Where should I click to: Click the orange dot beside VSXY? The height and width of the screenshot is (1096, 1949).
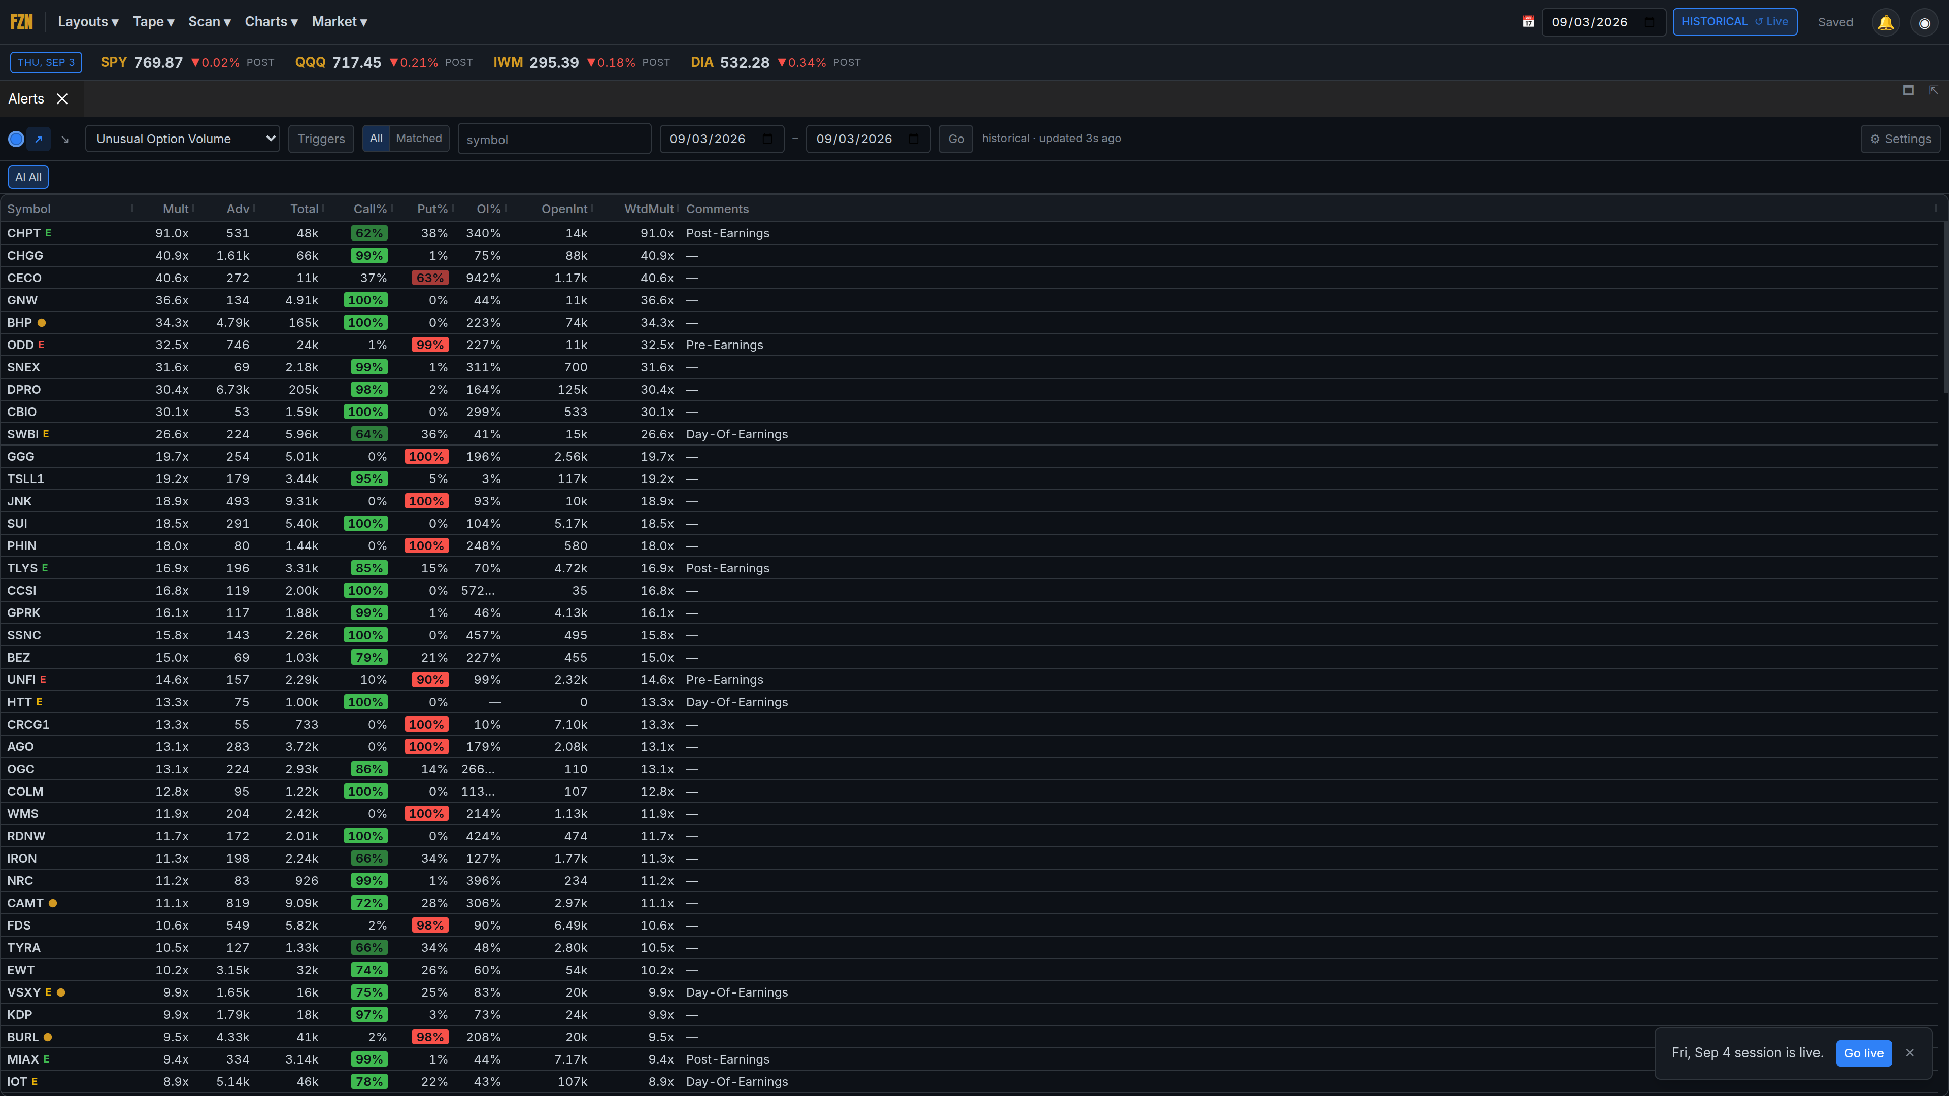tap(61, 992)
